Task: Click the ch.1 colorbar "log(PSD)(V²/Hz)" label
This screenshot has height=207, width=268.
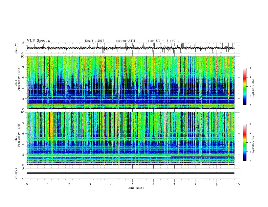Action: (253, 88)
